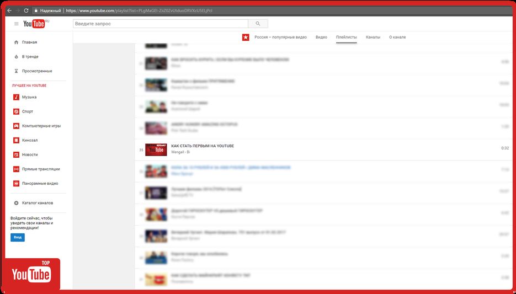The width and height of the screenshot is (516, 294).
Task: Open the hamburger guide menu
Action: pyautogui.click(x=16, y=24)
